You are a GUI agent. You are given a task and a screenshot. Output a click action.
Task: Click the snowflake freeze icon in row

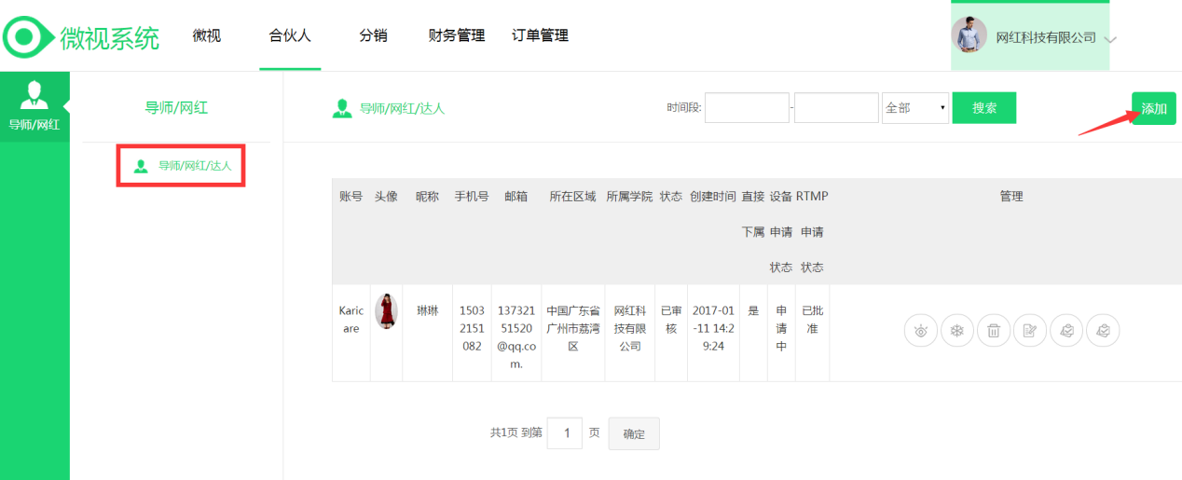pos(957,330)
